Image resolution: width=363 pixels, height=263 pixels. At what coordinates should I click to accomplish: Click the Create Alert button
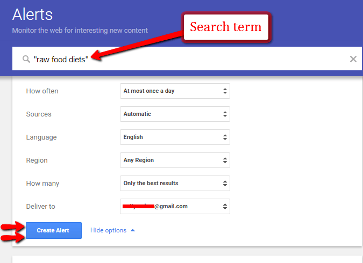tap(54, 230)
